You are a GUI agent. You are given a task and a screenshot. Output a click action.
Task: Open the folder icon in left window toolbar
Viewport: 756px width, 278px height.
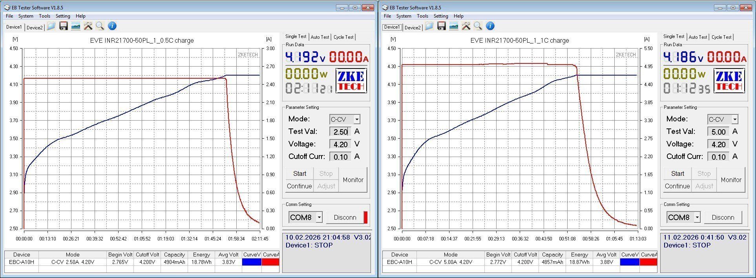[x=51, y=26]
